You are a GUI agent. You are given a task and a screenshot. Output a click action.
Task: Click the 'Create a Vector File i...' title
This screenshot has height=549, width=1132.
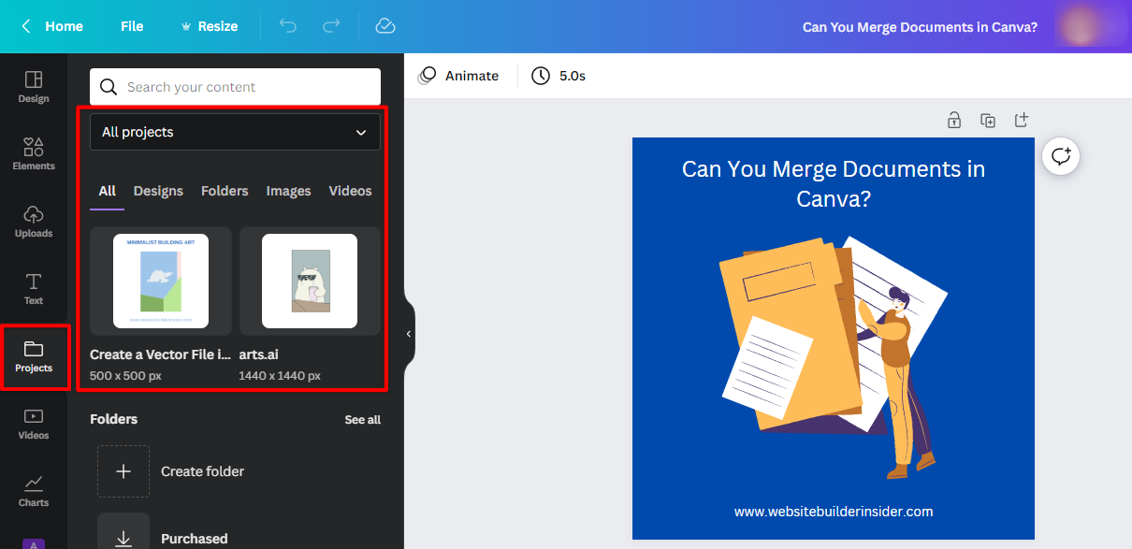160,354
